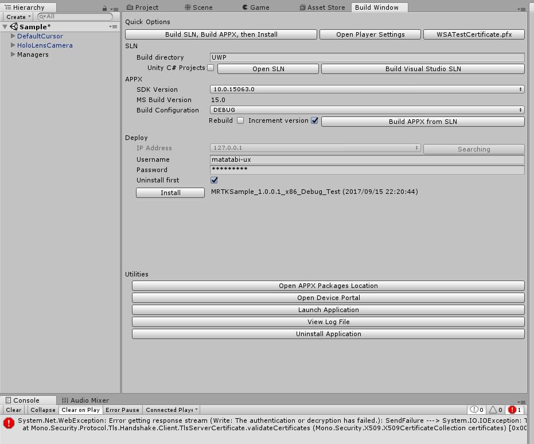Open the Build Window panel options icon

click(521, 9)
